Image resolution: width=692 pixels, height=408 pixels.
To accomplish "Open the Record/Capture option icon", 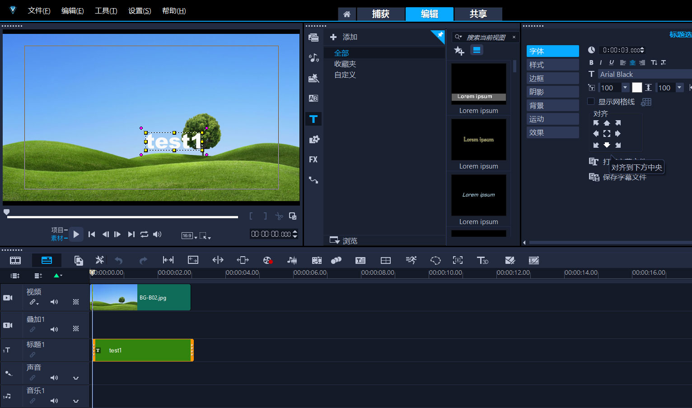I will click(267, 260).
